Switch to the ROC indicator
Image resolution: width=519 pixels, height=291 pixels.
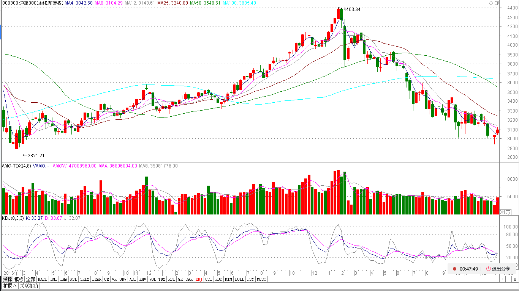[x=218, y=279]
